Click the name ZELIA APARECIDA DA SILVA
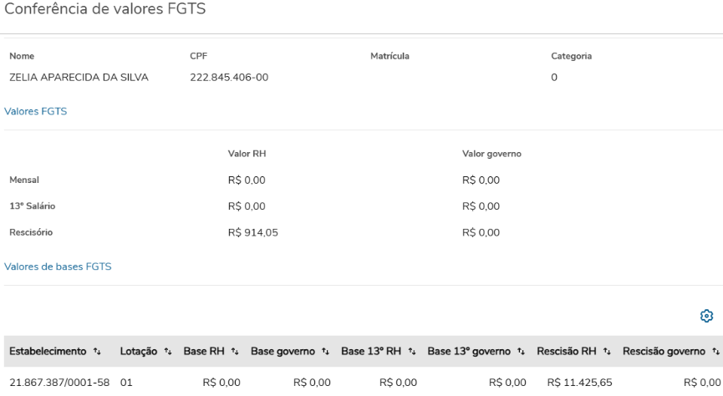Viewport: 723px width, 396px height. [79, 78]
